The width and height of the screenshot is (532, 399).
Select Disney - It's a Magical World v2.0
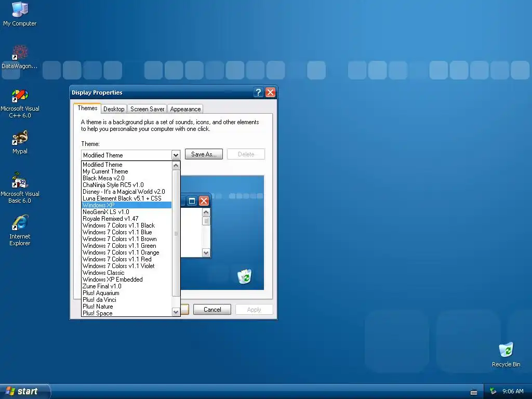pyautogui.click(x=127, y=192)
